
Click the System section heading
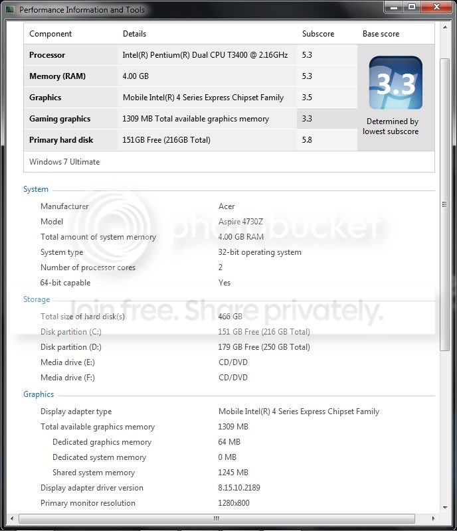click(36, 189)
